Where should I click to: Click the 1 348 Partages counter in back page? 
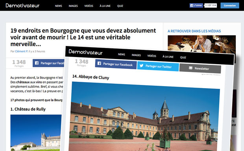19,63
